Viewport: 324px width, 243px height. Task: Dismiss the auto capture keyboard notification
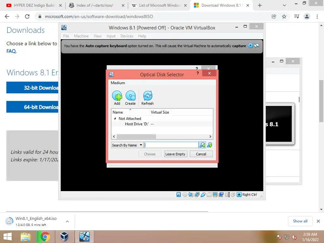point(250,46)
